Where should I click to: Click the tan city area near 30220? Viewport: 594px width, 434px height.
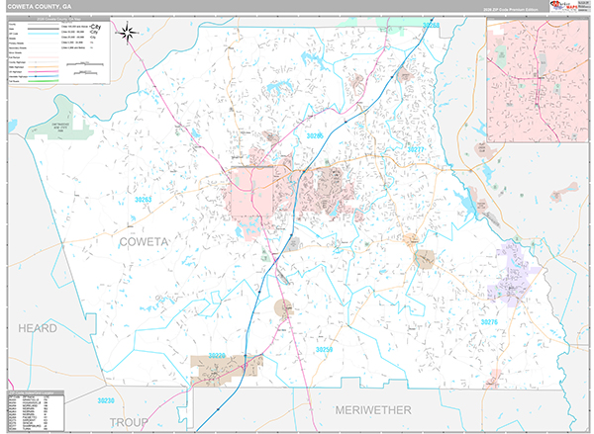[226, 370]
